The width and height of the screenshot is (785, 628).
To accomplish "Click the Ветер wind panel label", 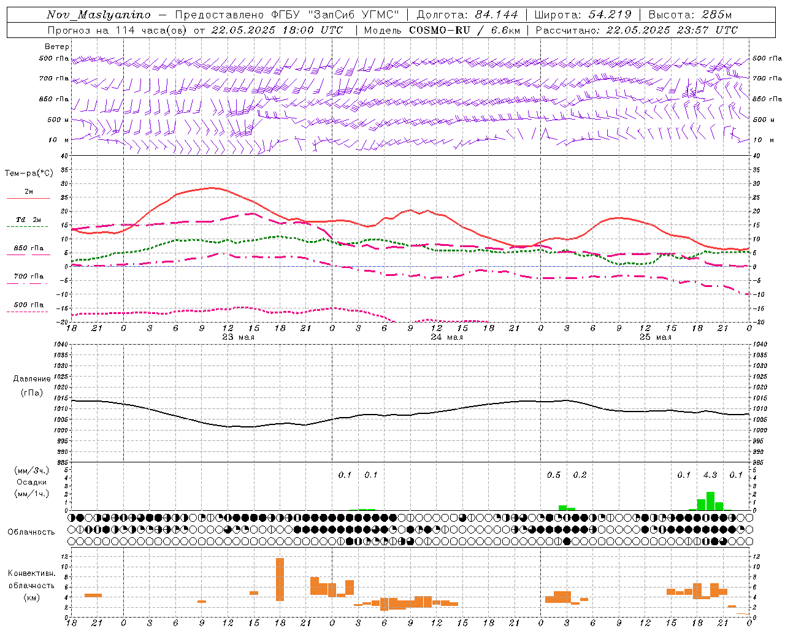I will tap(57, 47).
